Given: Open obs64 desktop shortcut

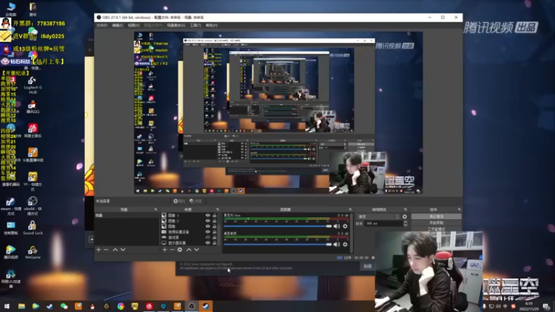Looking at the screenshot, I should tap(33, 206).
